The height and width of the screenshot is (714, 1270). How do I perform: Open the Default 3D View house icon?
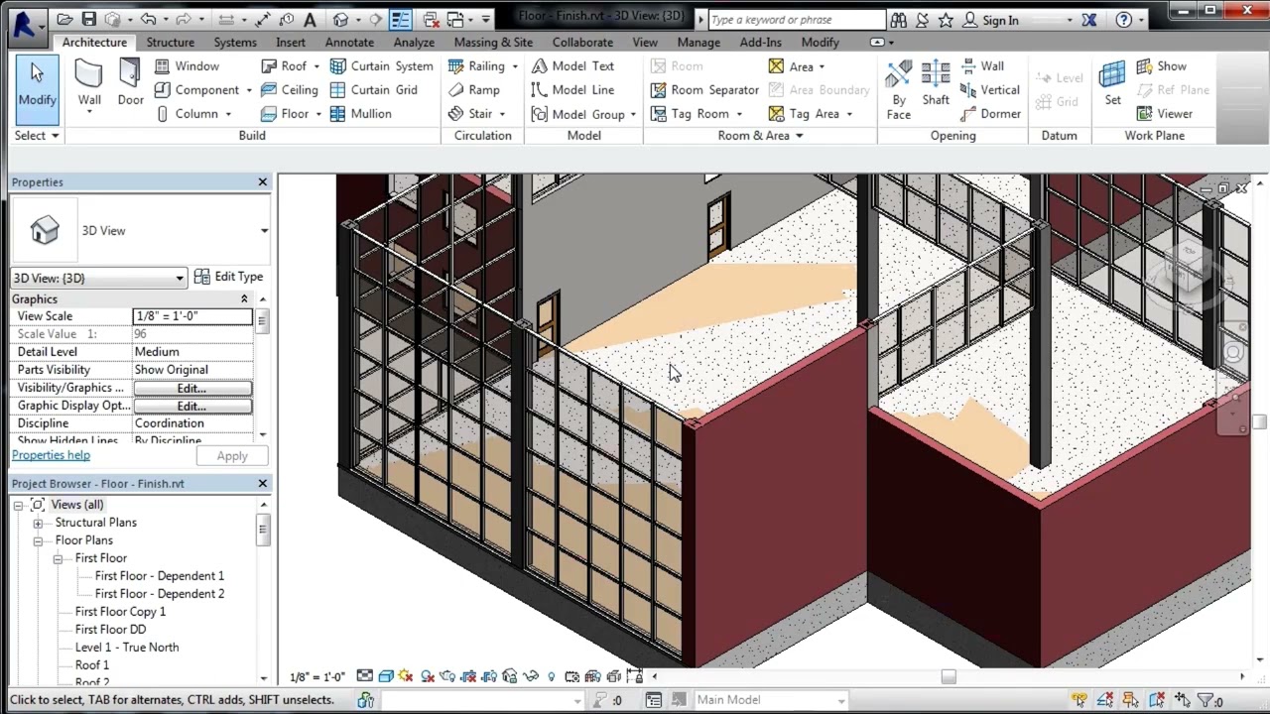[340, 20]
